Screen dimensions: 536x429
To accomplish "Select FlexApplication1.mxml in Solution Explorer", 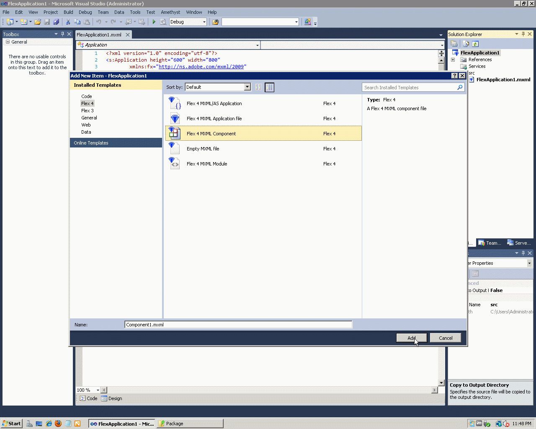I will coord(503,80).
